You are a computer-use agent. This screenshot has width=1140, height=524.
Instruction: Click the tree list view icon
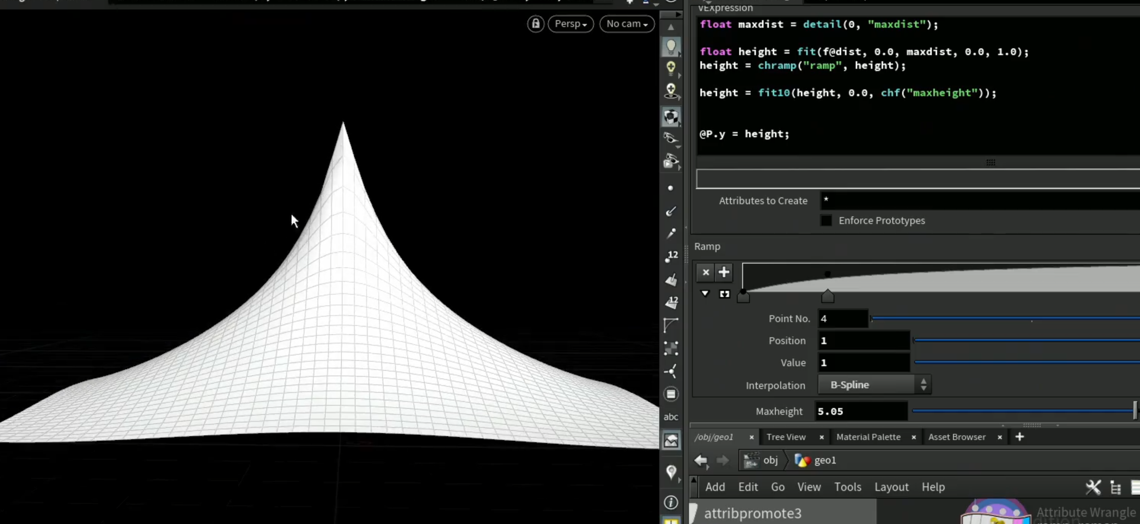coord(1115,487)
